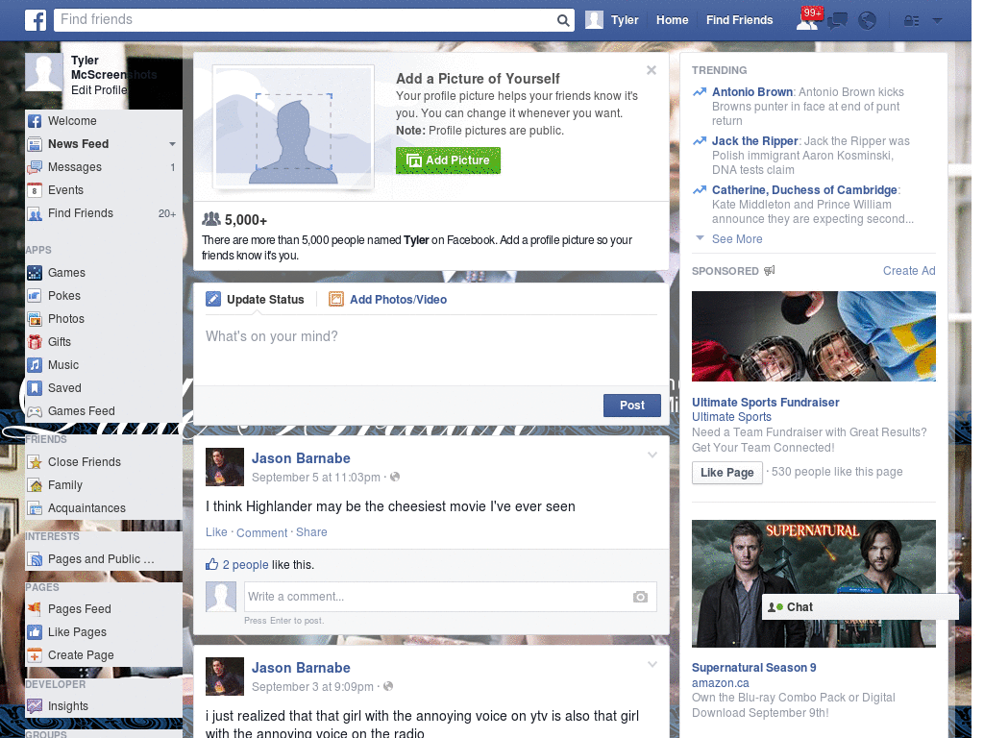Image resolution: width=984 pixels, height=738 pixels.
Task: Click Comment link on Highlander post
Action: coord(261,532)
